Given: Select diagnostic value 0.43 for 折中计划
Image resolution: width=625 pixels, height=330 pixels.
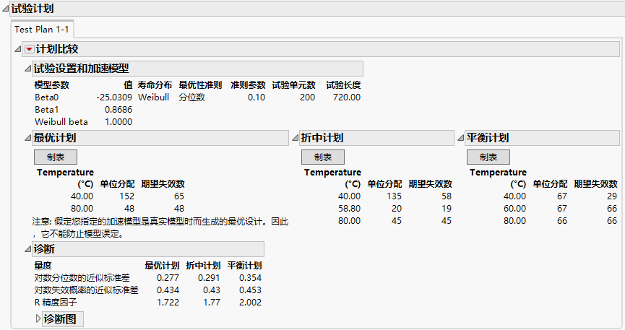Looking at the screenshot, I should coord(211,290).
